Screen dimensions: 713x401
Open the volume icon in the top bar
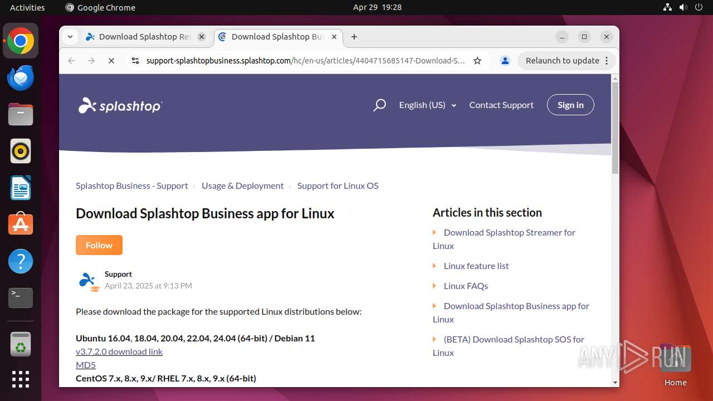pos(683,7)
